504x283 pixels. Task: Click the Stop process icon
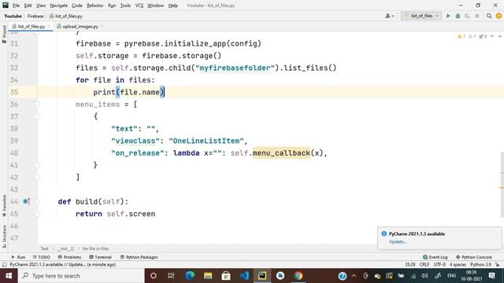[x=477, y=16]
